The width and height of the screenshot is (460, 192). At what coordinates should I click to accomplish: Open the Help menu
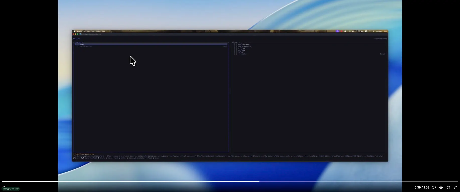click(103, 31)
